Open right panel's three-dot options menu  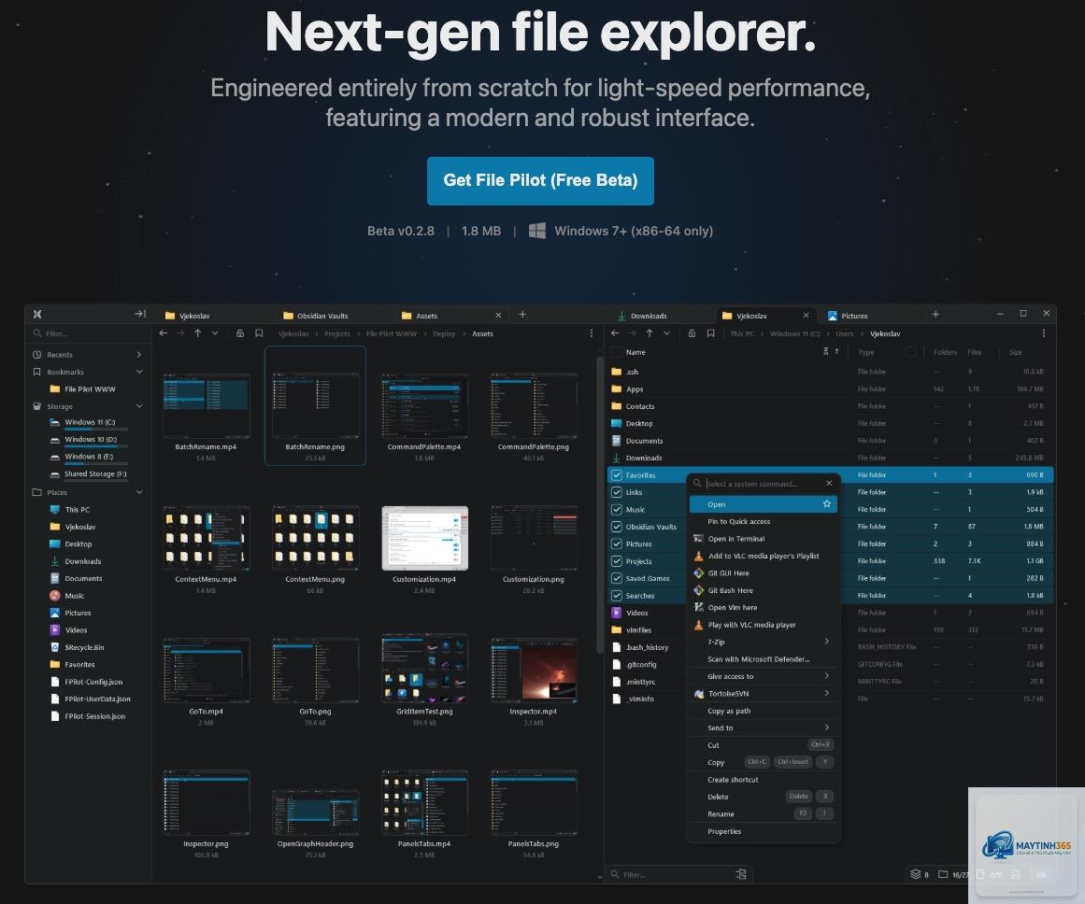(1044, 333)
